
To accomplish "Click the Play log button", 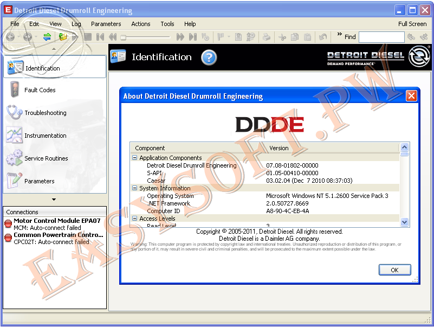I will pyautogui.click(x=75, y=37).
